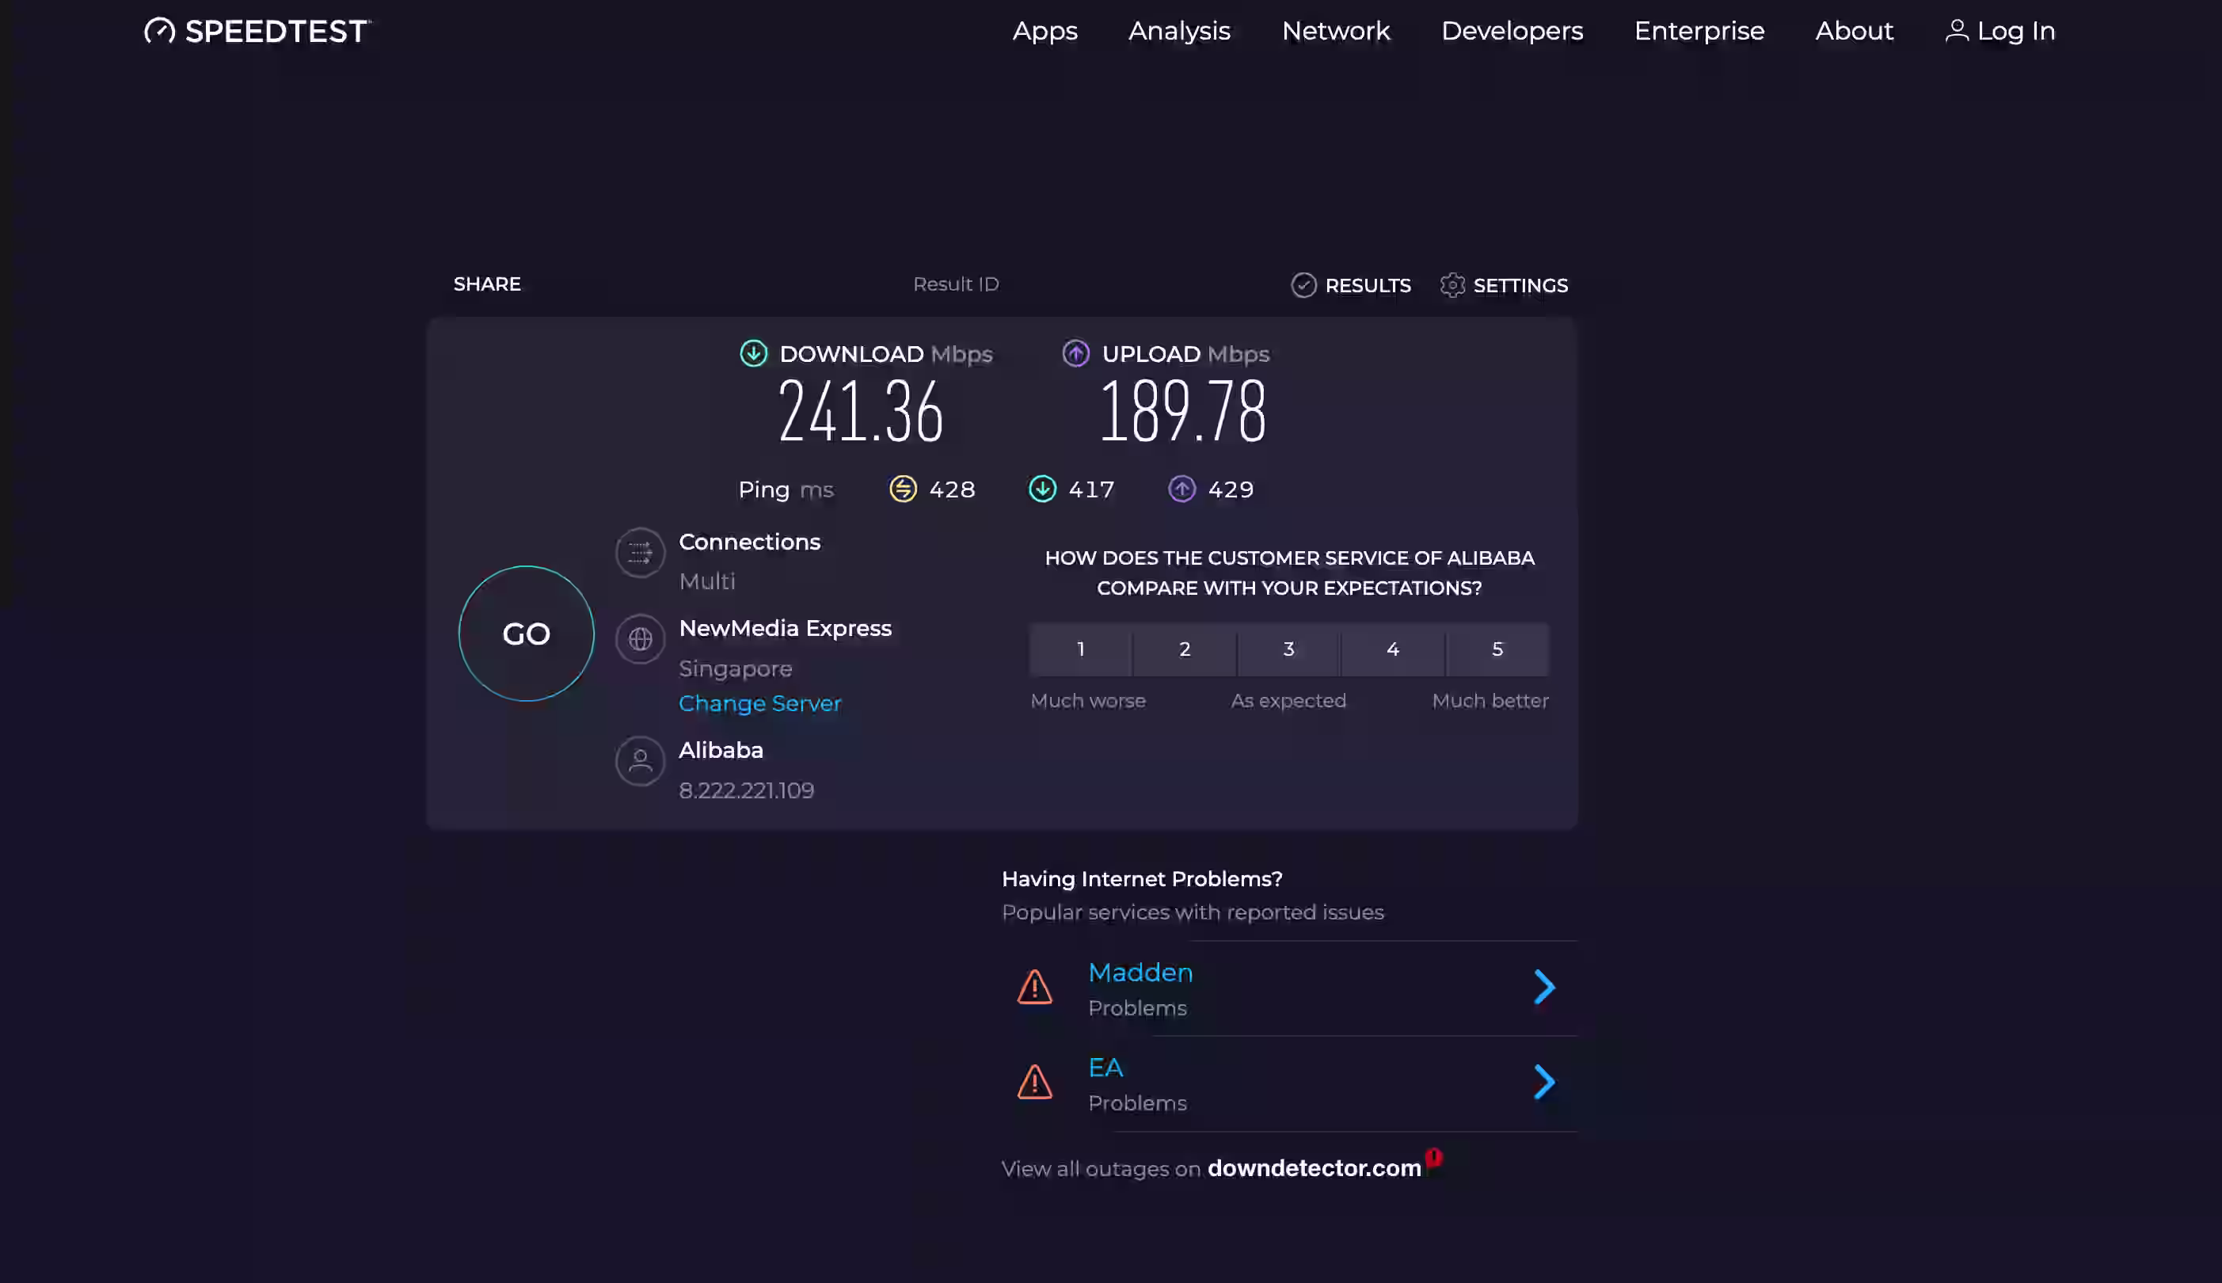The height and width of the screenshot is (1283, 2222).
Task: Open the EA outage link
Action: click(1105, 1067)
